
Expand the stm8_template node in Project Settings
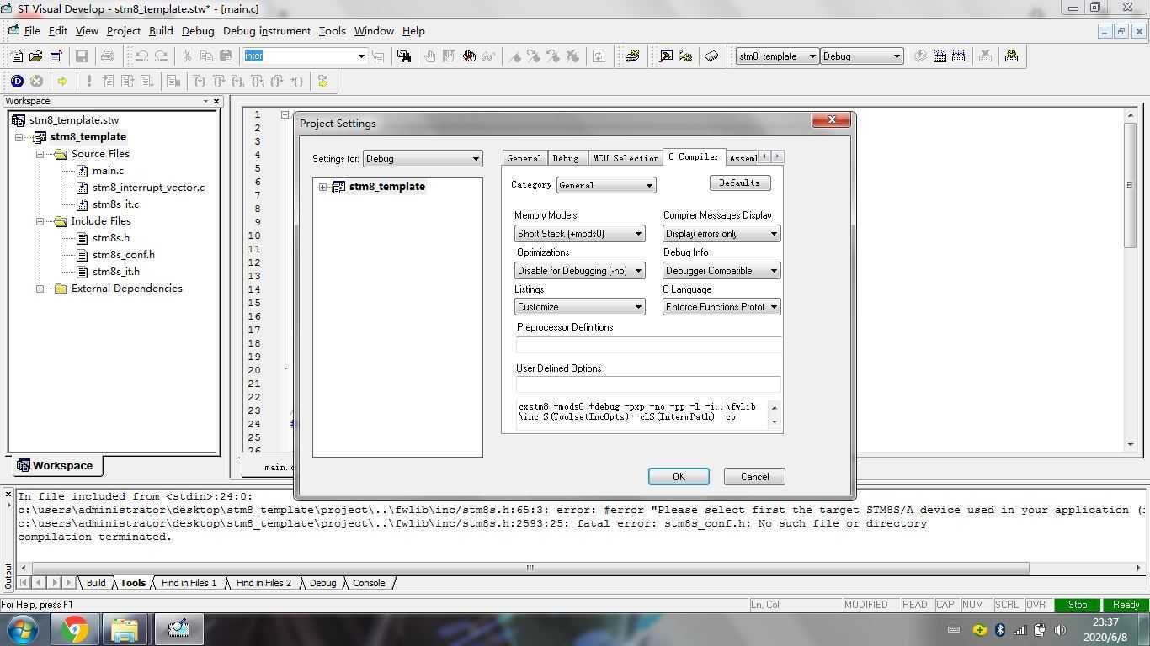tap(322, 187)
